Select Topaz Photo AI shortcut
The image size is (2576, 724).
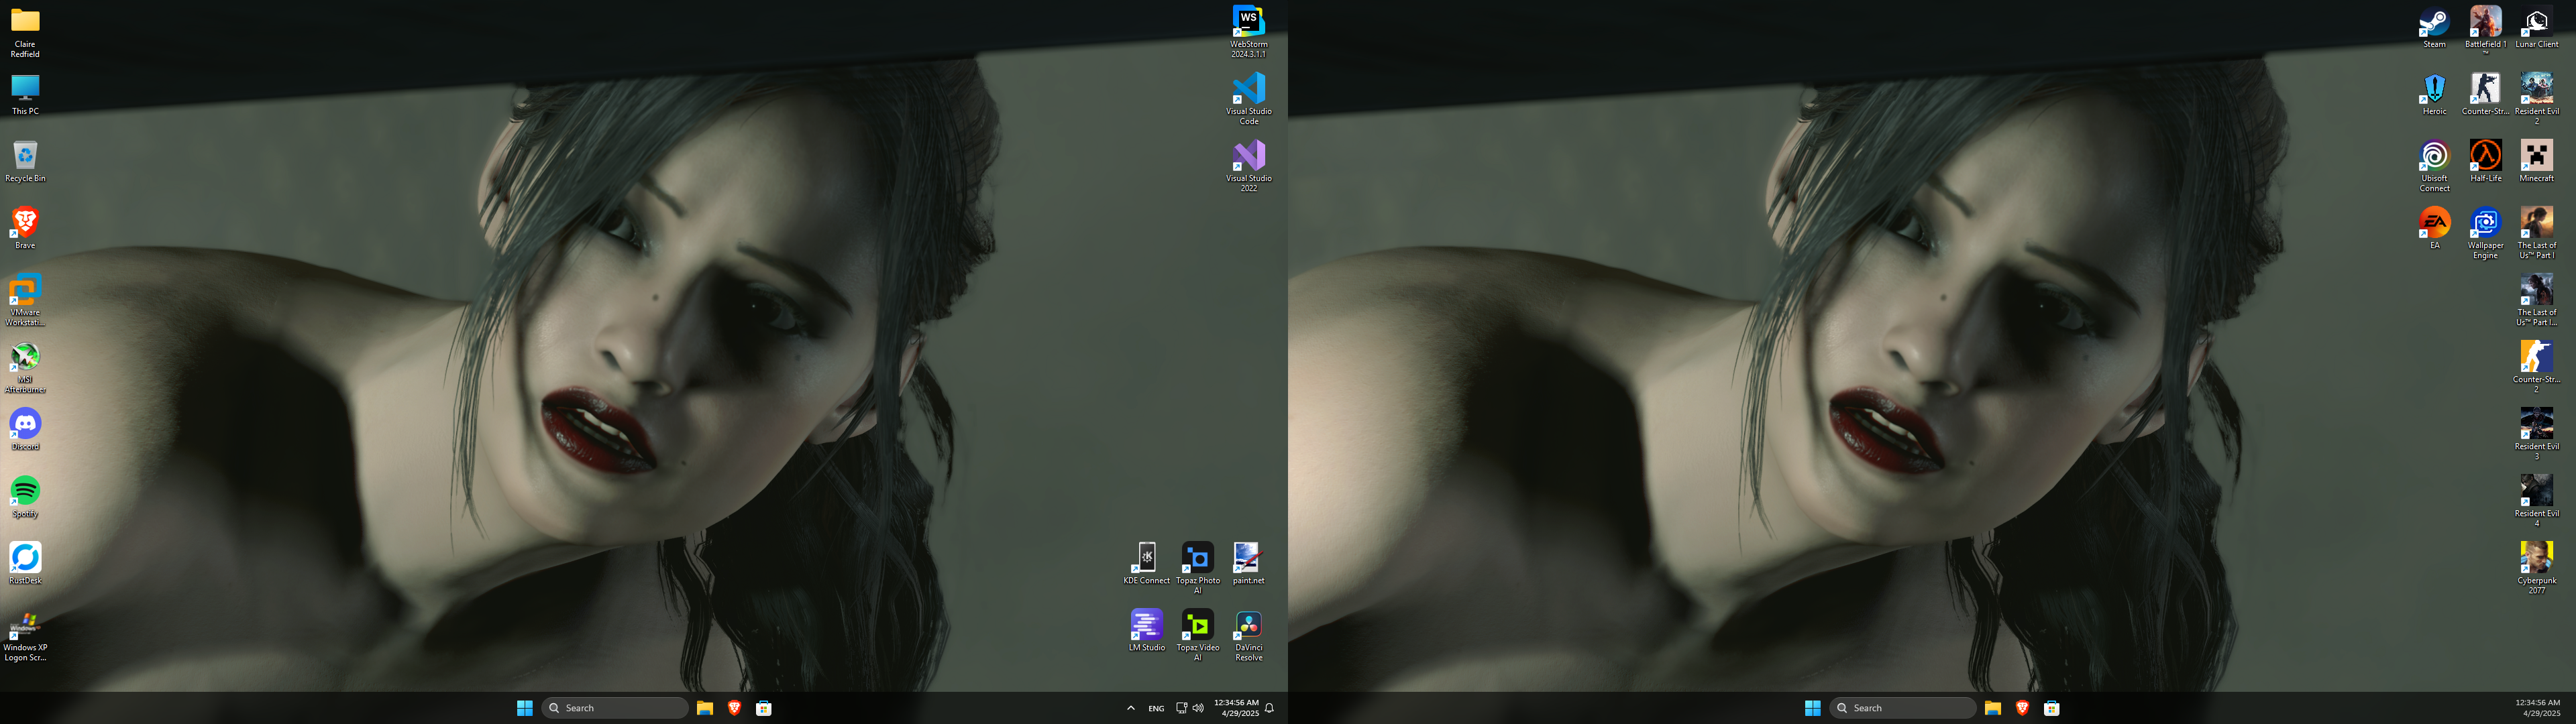point(1197,568)
